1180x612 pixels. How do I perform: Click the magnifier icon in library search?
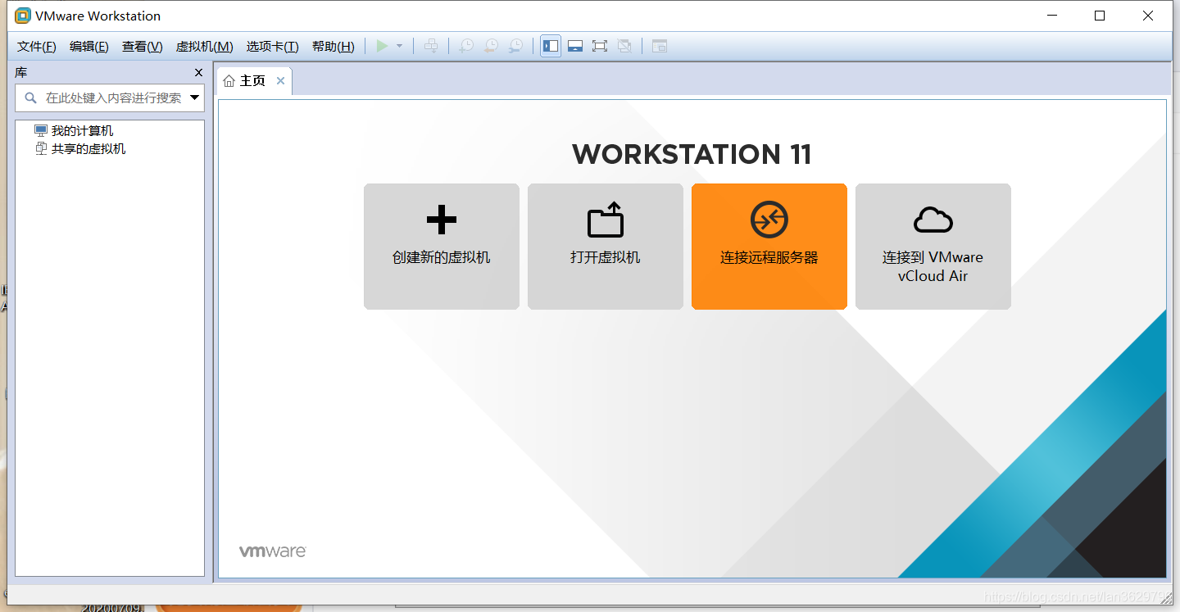tap(31, 97)
